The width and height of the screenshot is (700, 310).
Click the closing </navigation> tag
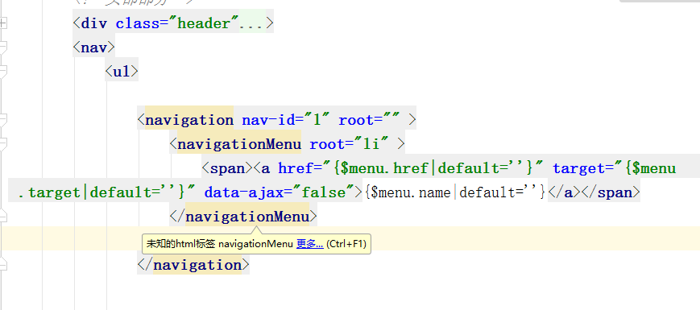tap(193, 265)
